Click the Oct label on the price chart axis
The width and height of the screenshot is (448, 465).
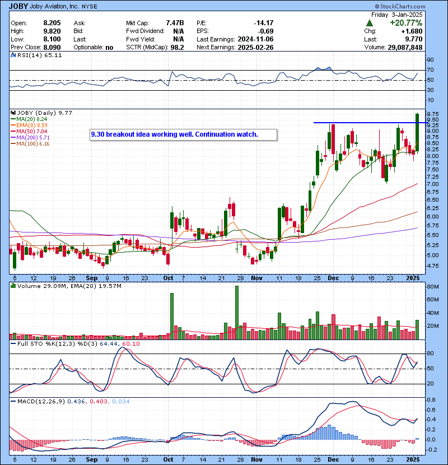click(168, 278)
